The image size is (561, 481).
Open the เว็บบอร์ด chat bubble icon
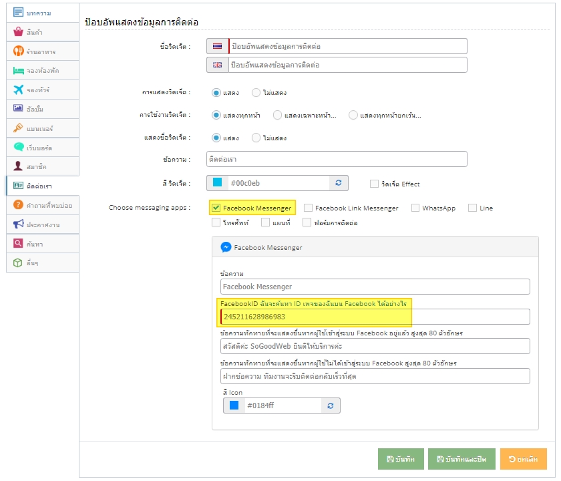[18, 147]
